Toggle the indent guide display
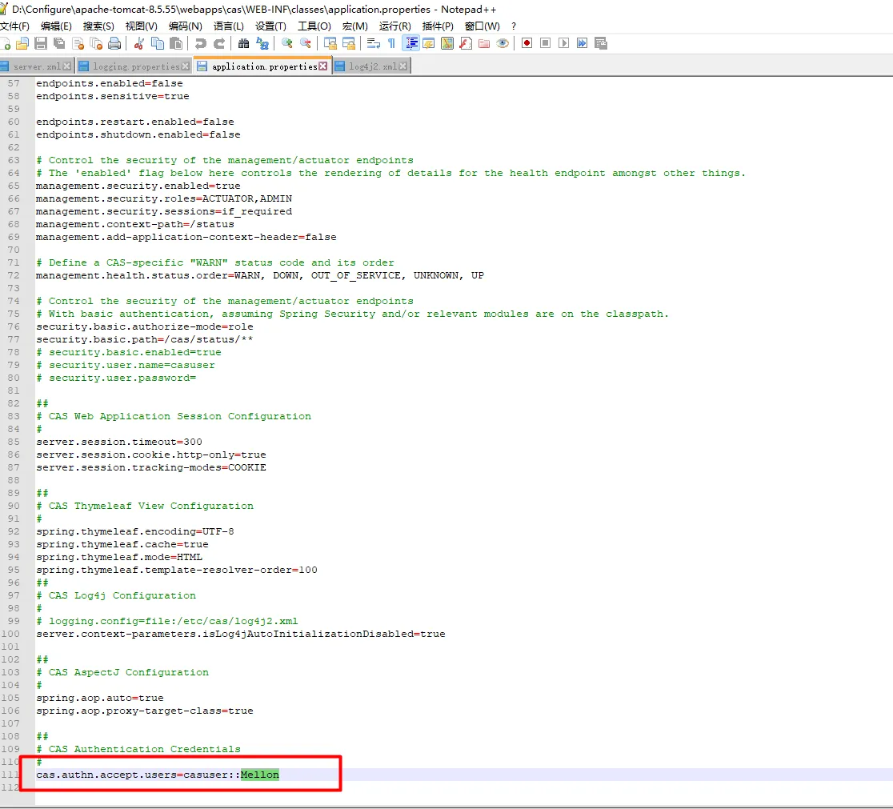The image size is (893, 809). coord(410,43)
